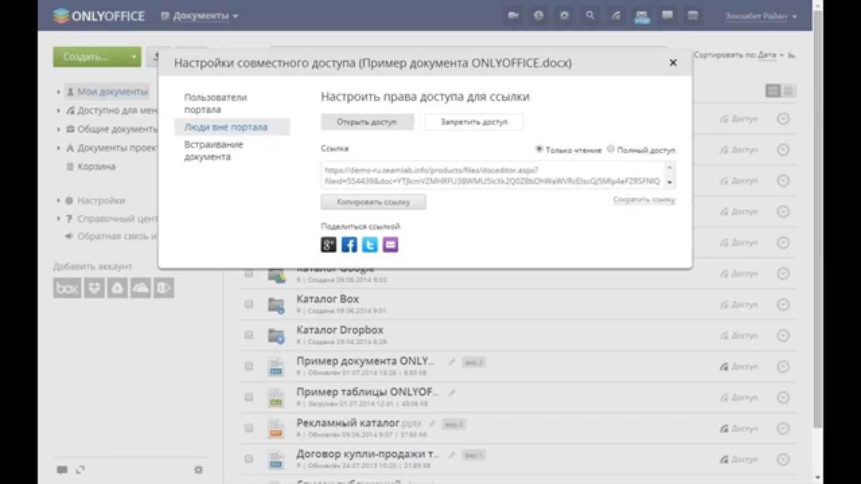Add a Box account
The height and width of the screenshot is (484, 861).
[x=67, y=288]
